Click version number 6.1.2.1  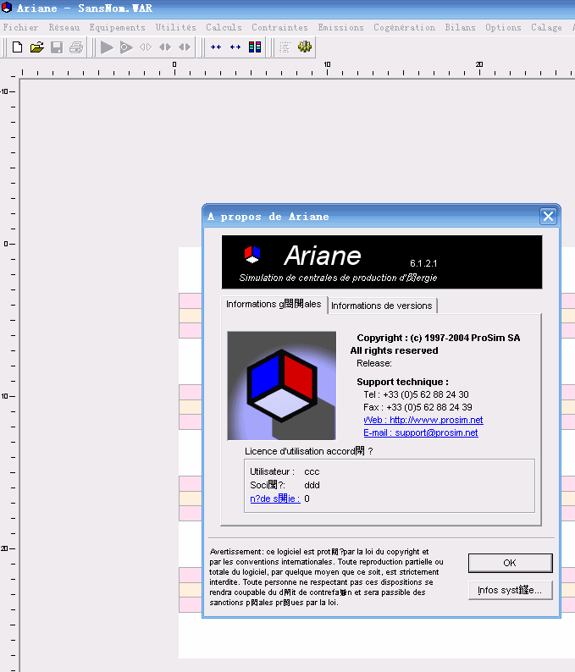[423, 263]
